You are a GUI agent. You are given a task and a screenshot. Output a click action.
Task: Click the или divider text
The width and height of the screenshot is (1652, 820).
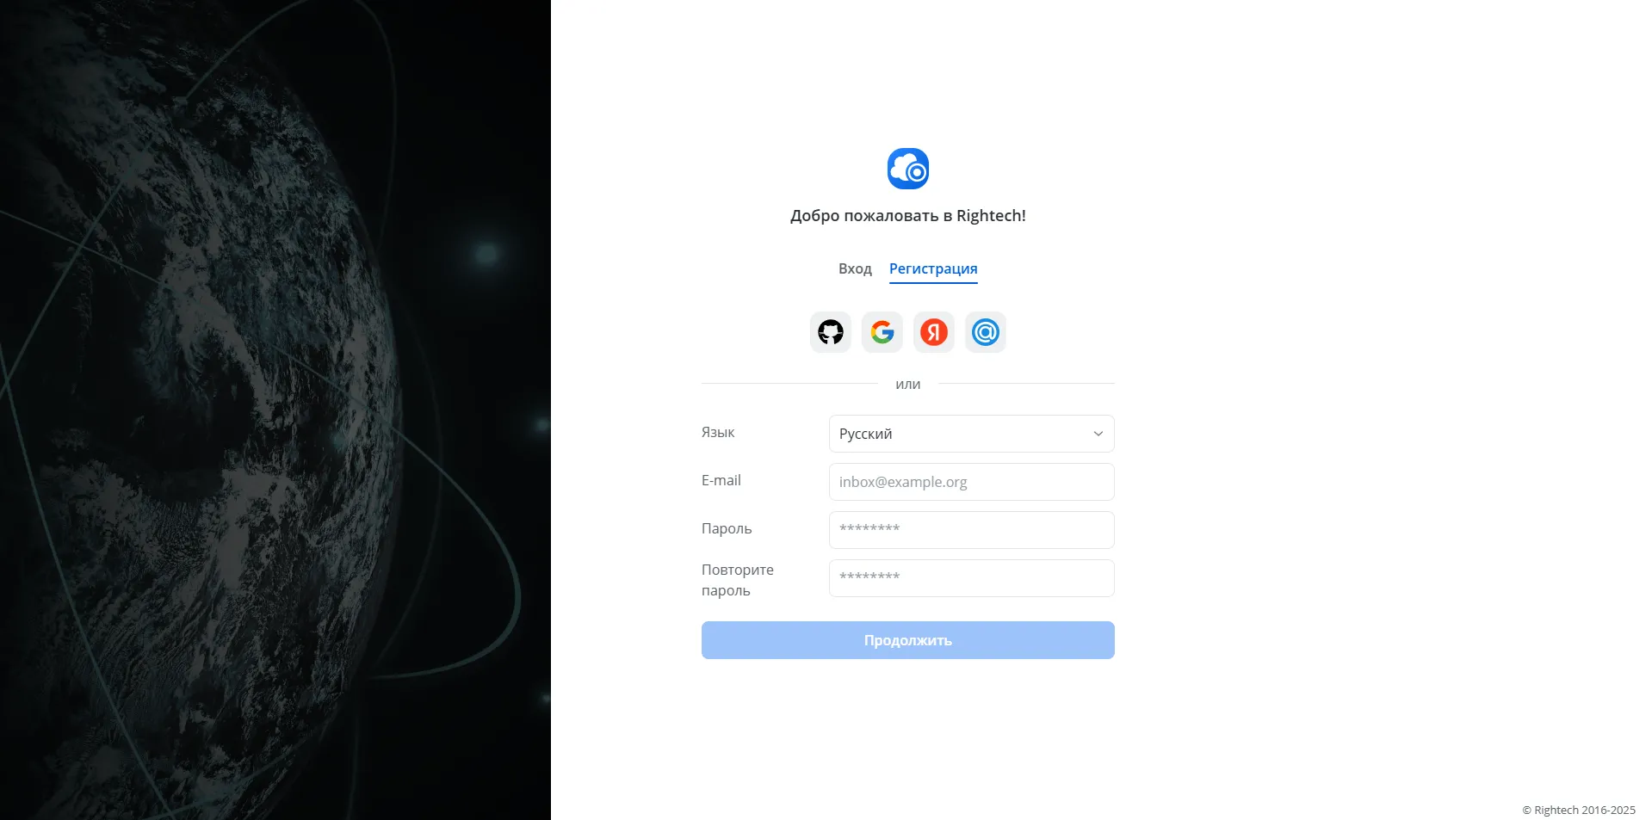[x=908, y=385]
